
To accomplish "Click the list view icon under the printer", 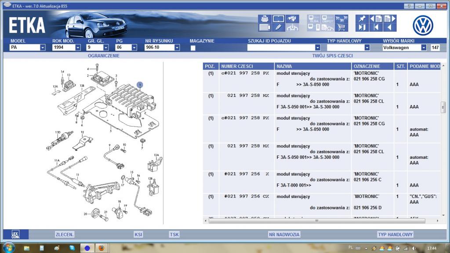I will [x=265, y=28].
